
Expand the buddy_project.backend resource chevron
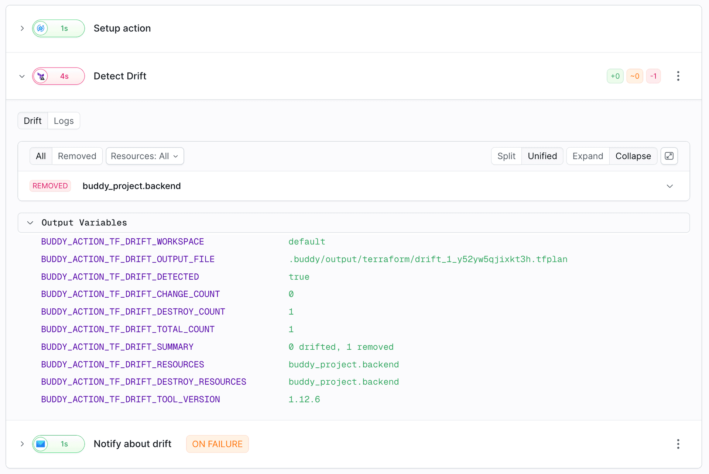670,186
